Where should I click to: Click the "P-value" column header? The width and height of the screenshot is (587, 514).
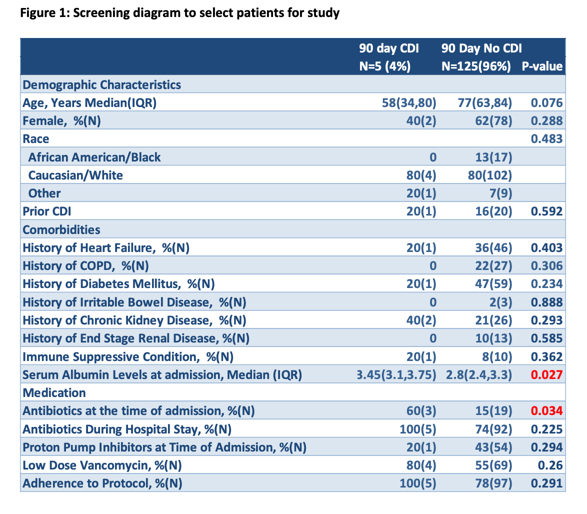[542, 66]
